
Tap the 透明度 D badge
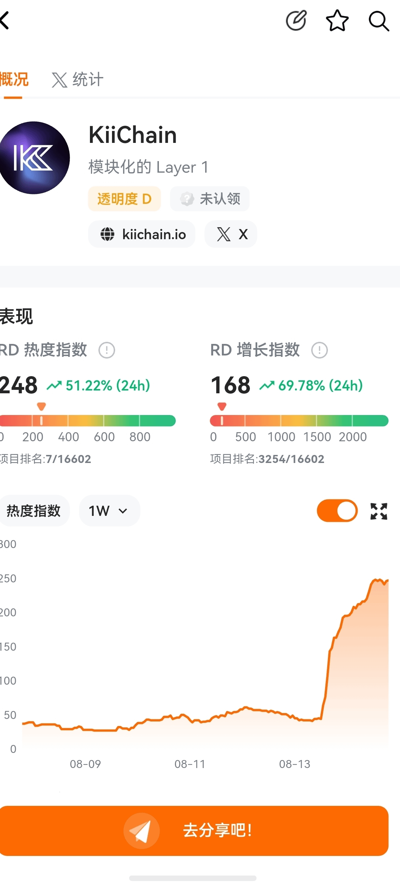tap(124, 199)
